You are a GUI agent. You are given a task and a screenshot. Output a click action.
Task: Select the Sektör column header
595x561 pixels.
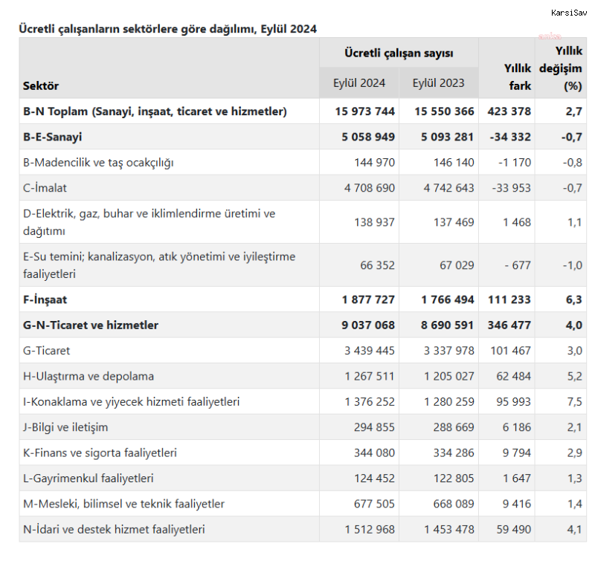click(41, 85)
